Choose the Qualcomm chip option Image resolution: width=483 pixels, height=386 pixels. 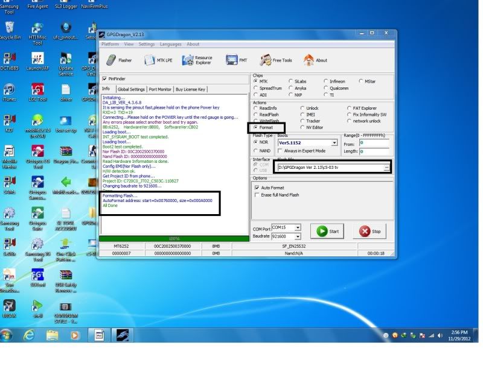pos(326,88)
